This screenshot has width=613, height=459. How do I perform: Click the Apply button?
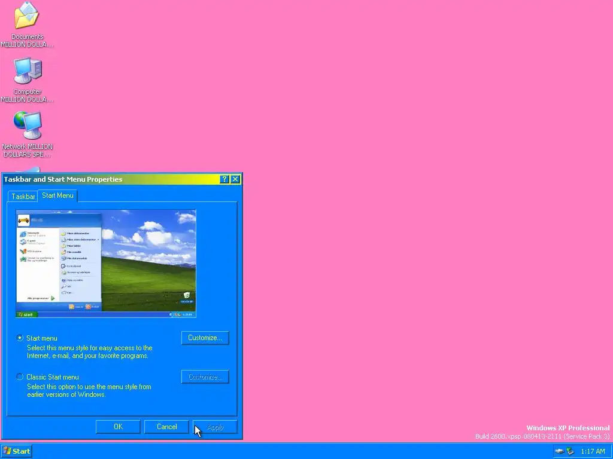pyautogui.click(x=215, y=427)
